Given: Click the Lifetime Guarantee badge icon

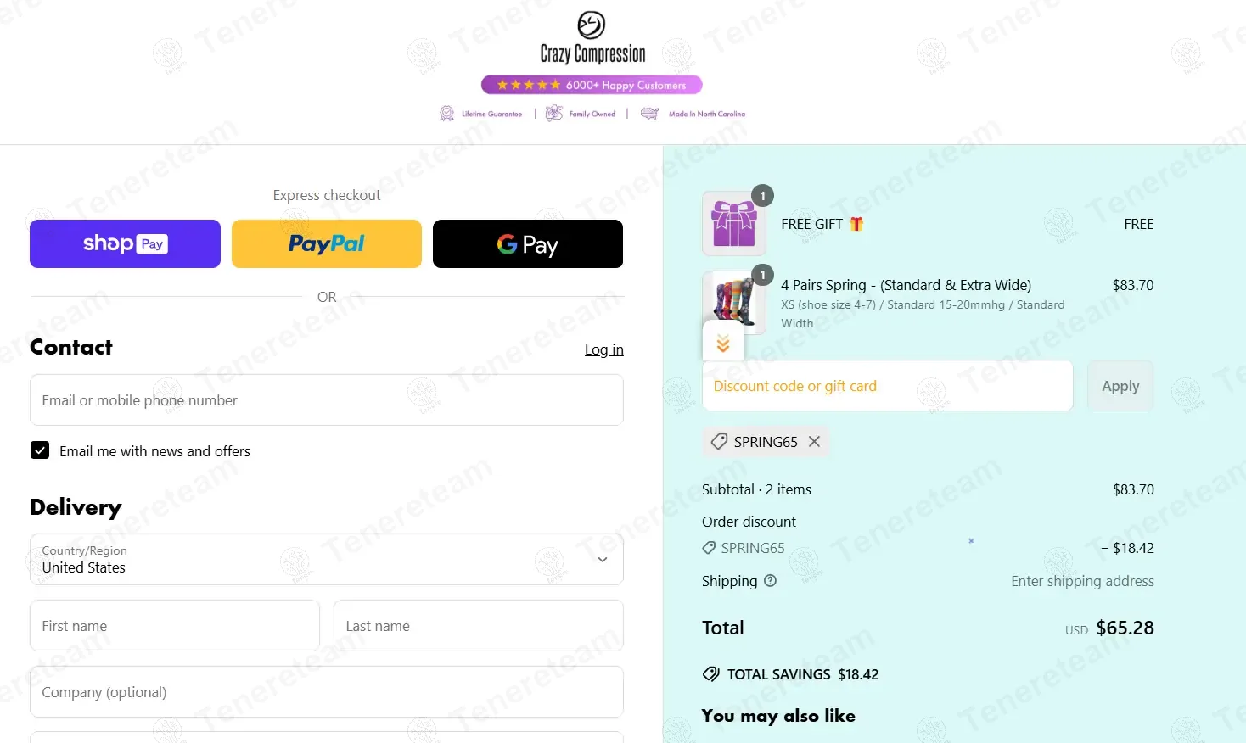Looking at the screenshot, I should pyautogui.click(x=446, y=114).
